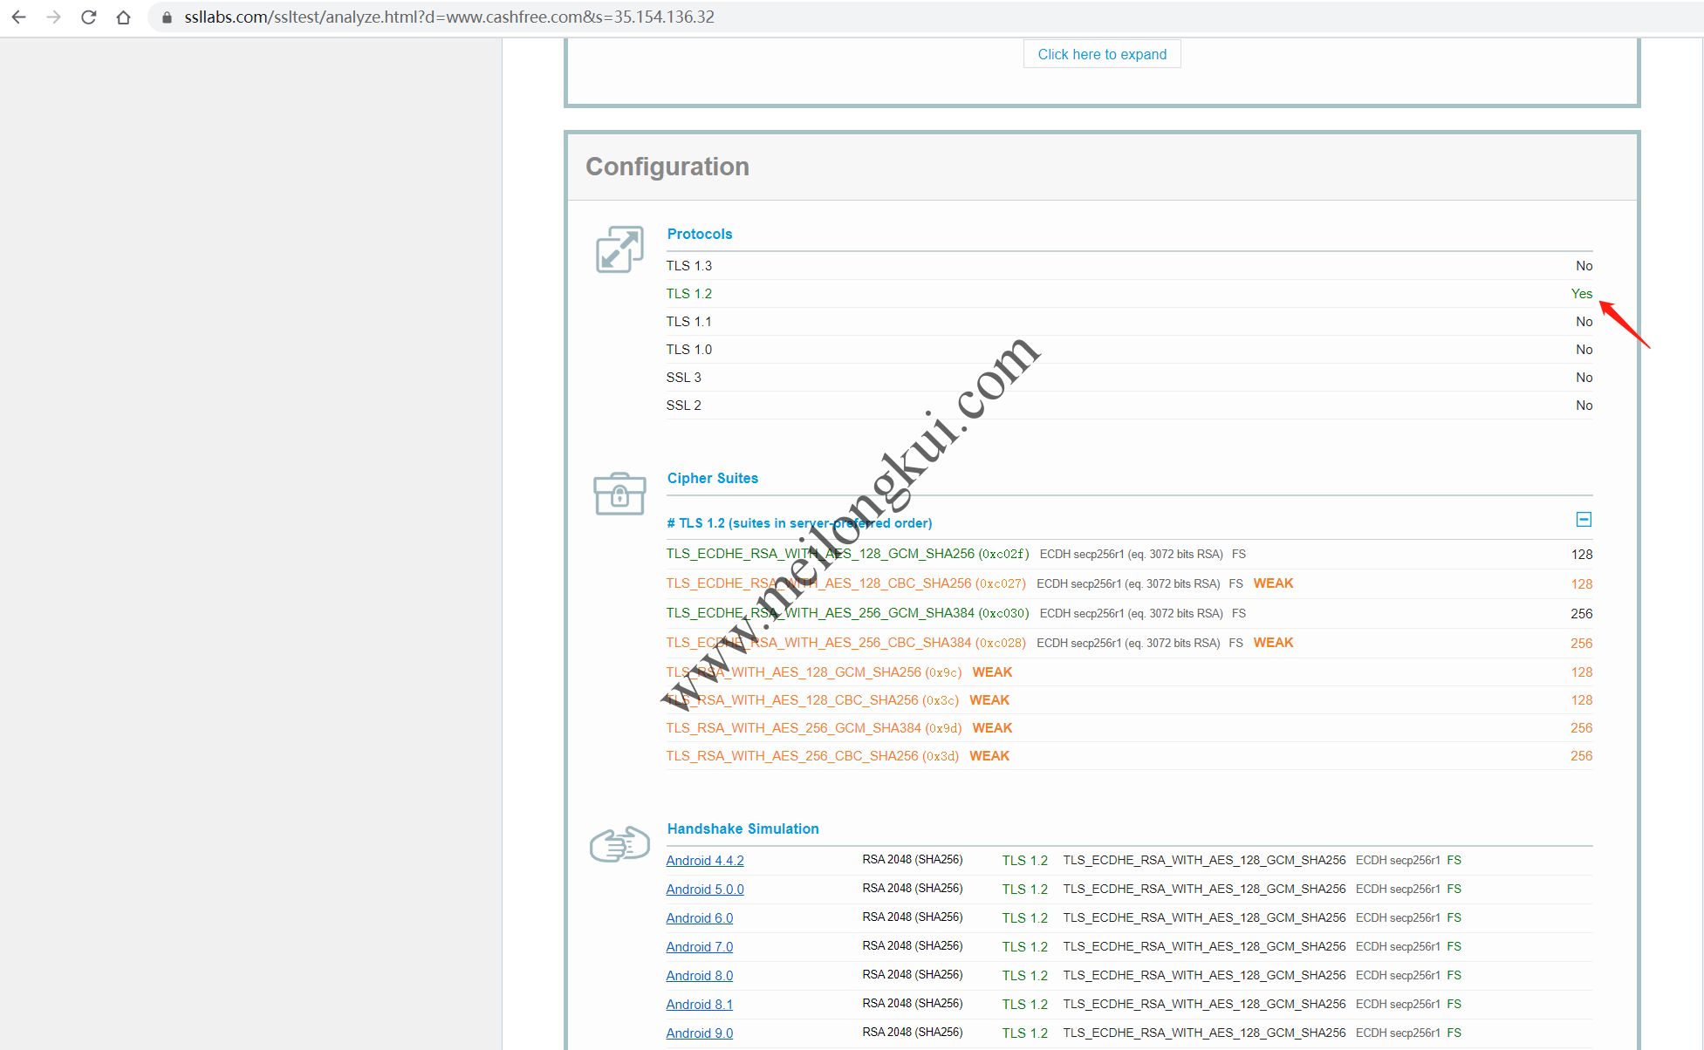Click the TLS 1.2 protocol row label

point(689,294)
